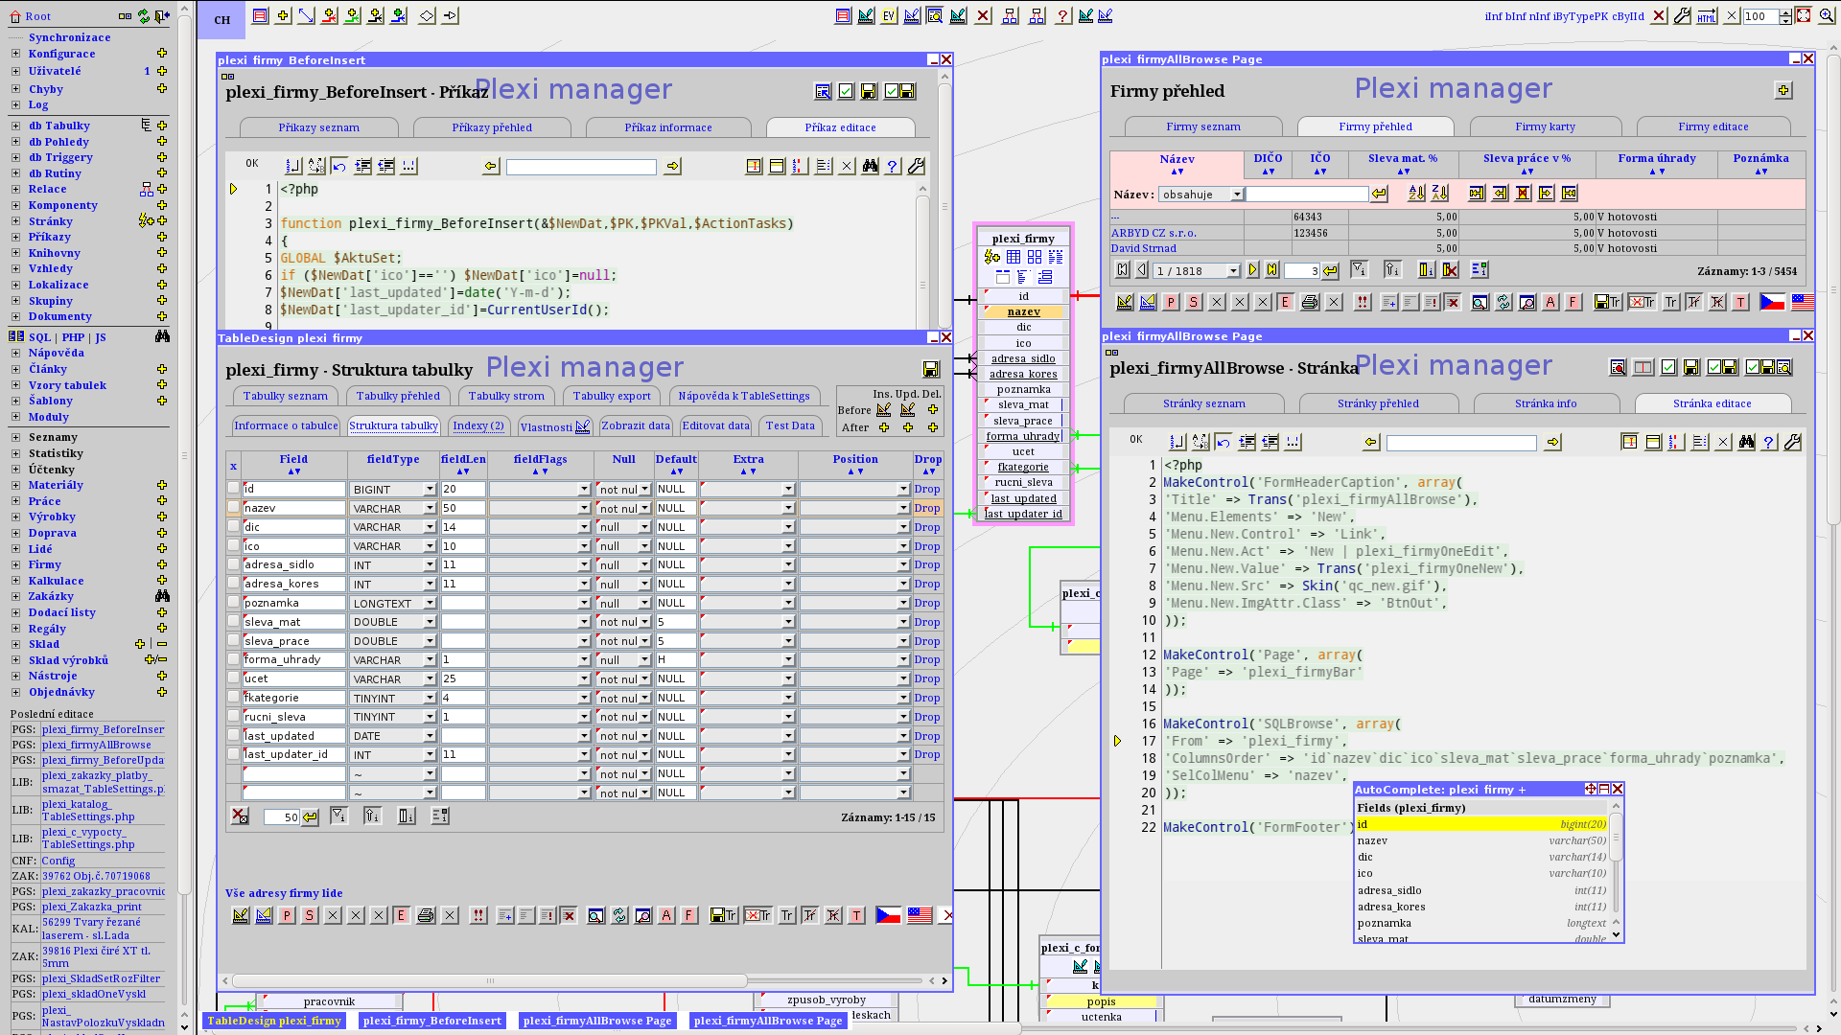Click the left sidebar vertical scrollbar
1841x1035 pixels.
185,517
